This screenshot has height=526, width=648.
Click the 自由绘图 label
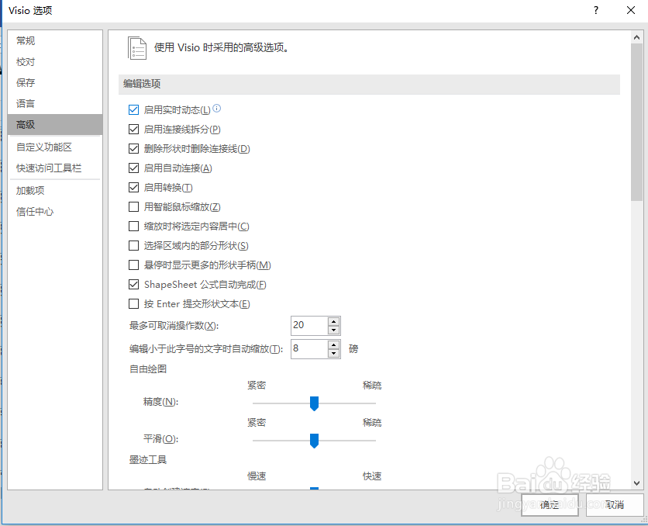tap(148, 369)
